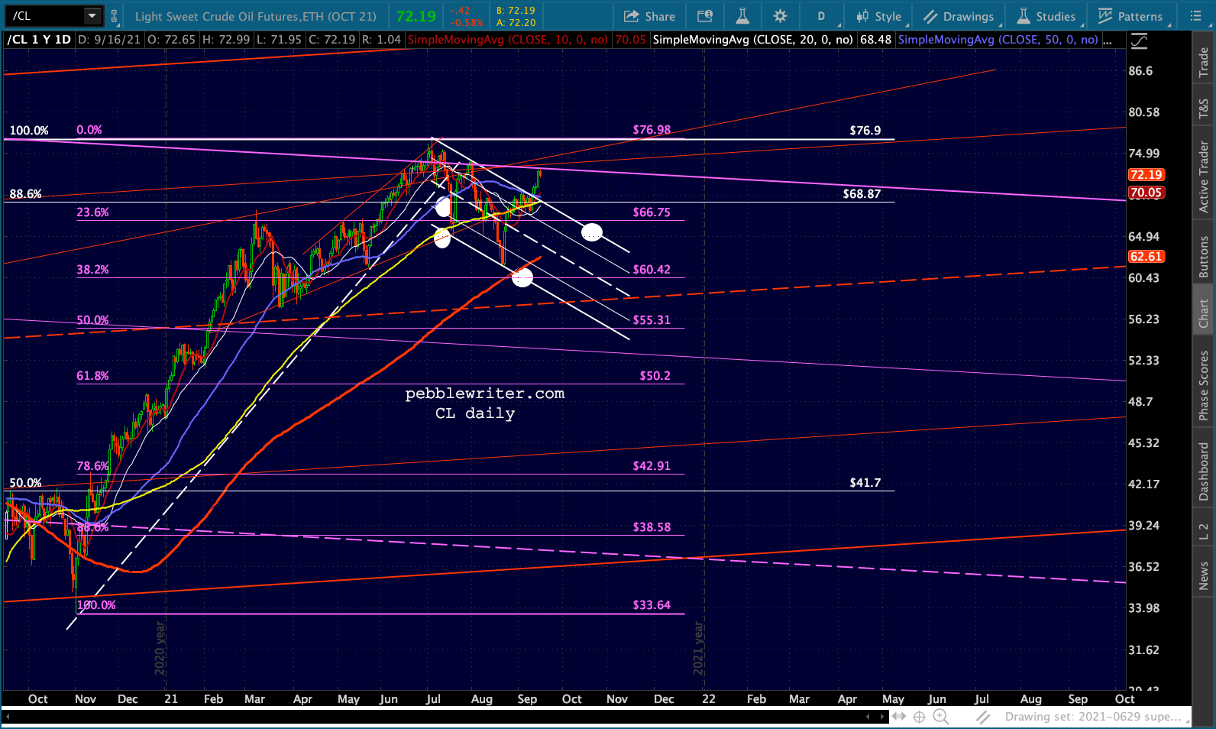
Task: Click the $38.58 Fibonacci level label
Action: pyautogui.click(x=652, y=527)
